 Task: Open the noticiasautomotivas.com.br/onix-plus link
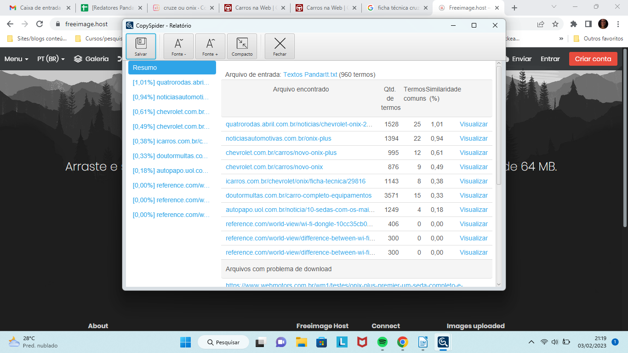point(279,138)
